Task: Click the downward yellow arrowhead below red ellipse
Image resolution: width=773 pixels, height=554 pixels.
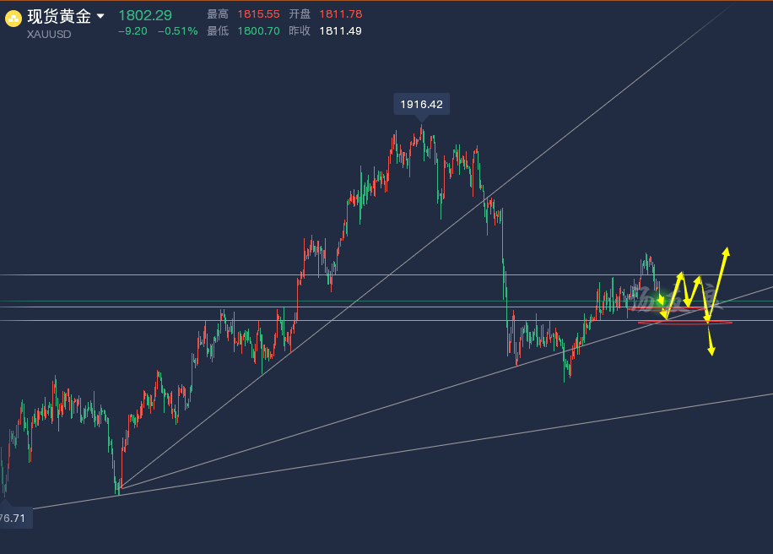Action: [711, 350]
